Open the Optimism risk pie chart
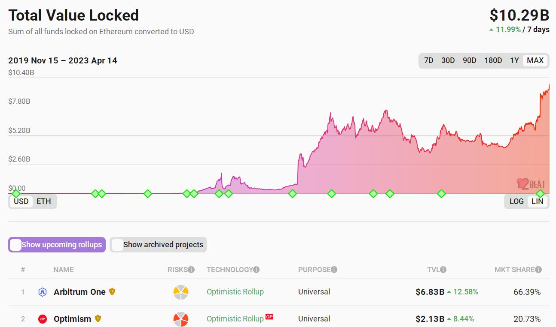556x327 pixels. [181, 319]
